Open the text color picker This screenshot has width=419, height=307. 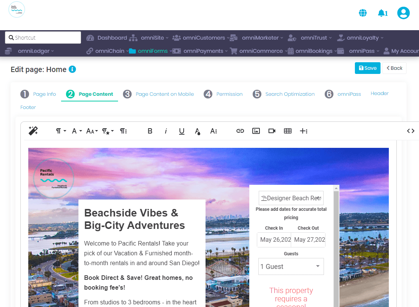pyautogui.click(x=198, y=131)
